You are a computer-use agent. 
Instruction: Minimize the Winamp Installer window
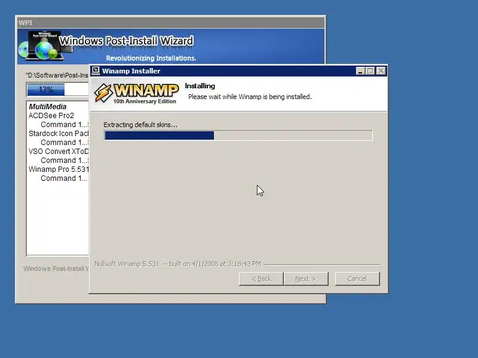coord(360,71)
